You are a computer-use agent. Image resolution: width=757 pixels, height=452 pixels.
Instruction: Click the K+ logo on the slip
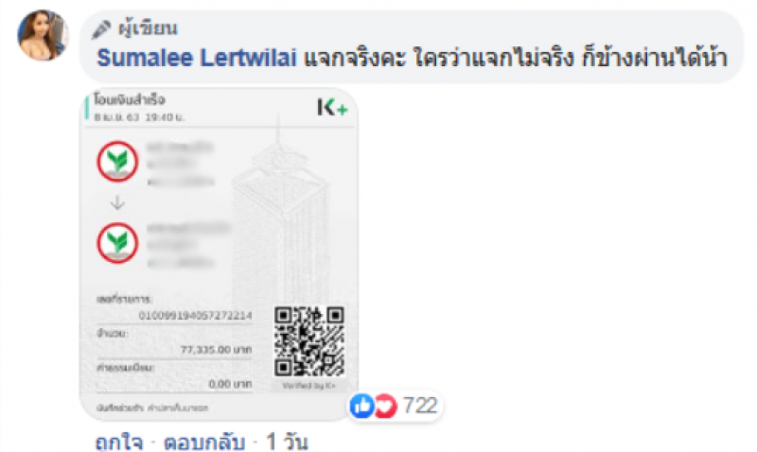point(332,107)
